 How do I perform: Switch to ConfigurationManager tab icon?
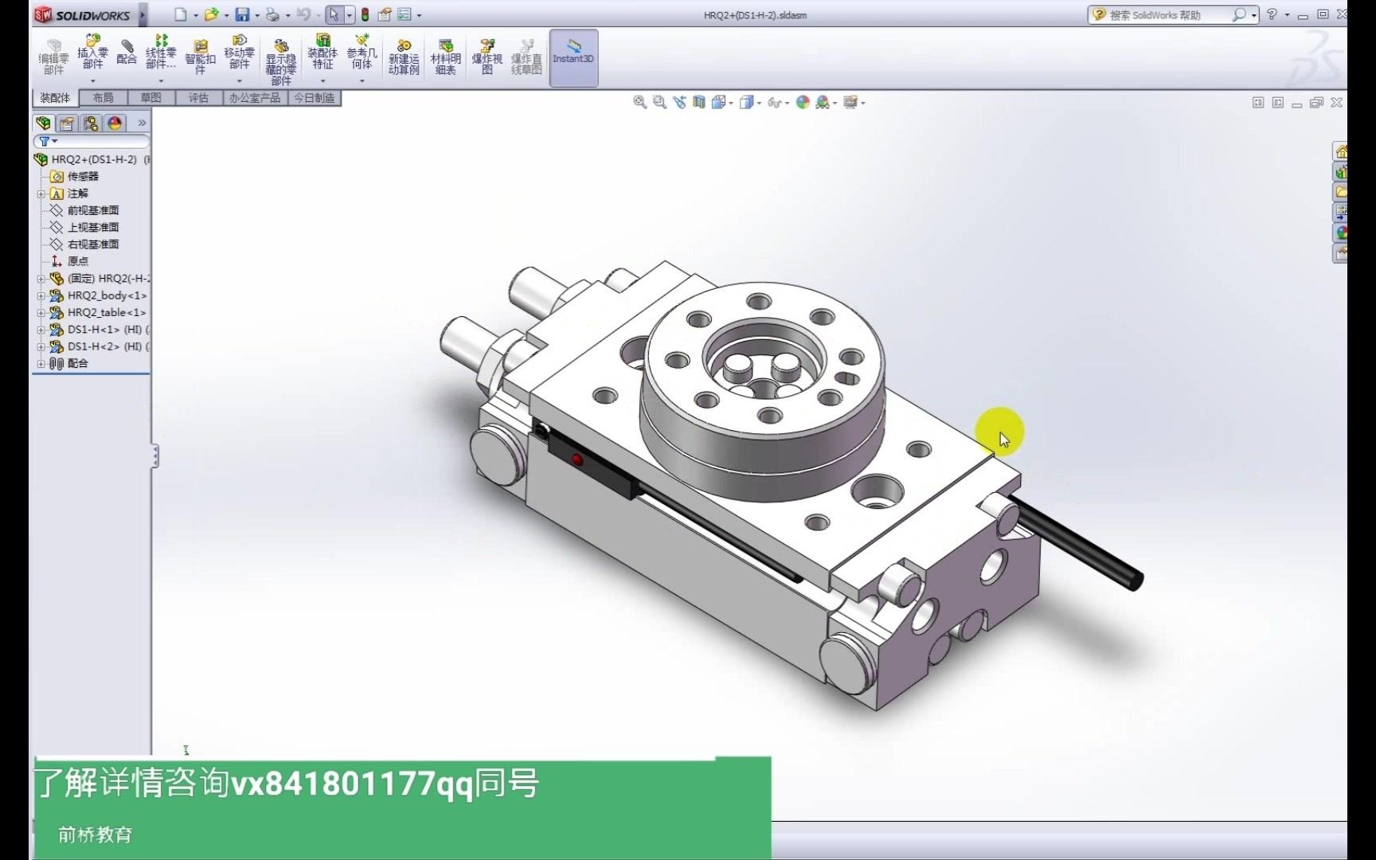point(91,123)
